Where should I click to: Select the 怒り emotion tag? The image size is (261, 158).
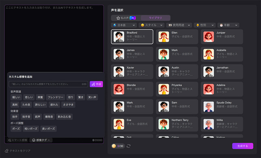[71, 97]
